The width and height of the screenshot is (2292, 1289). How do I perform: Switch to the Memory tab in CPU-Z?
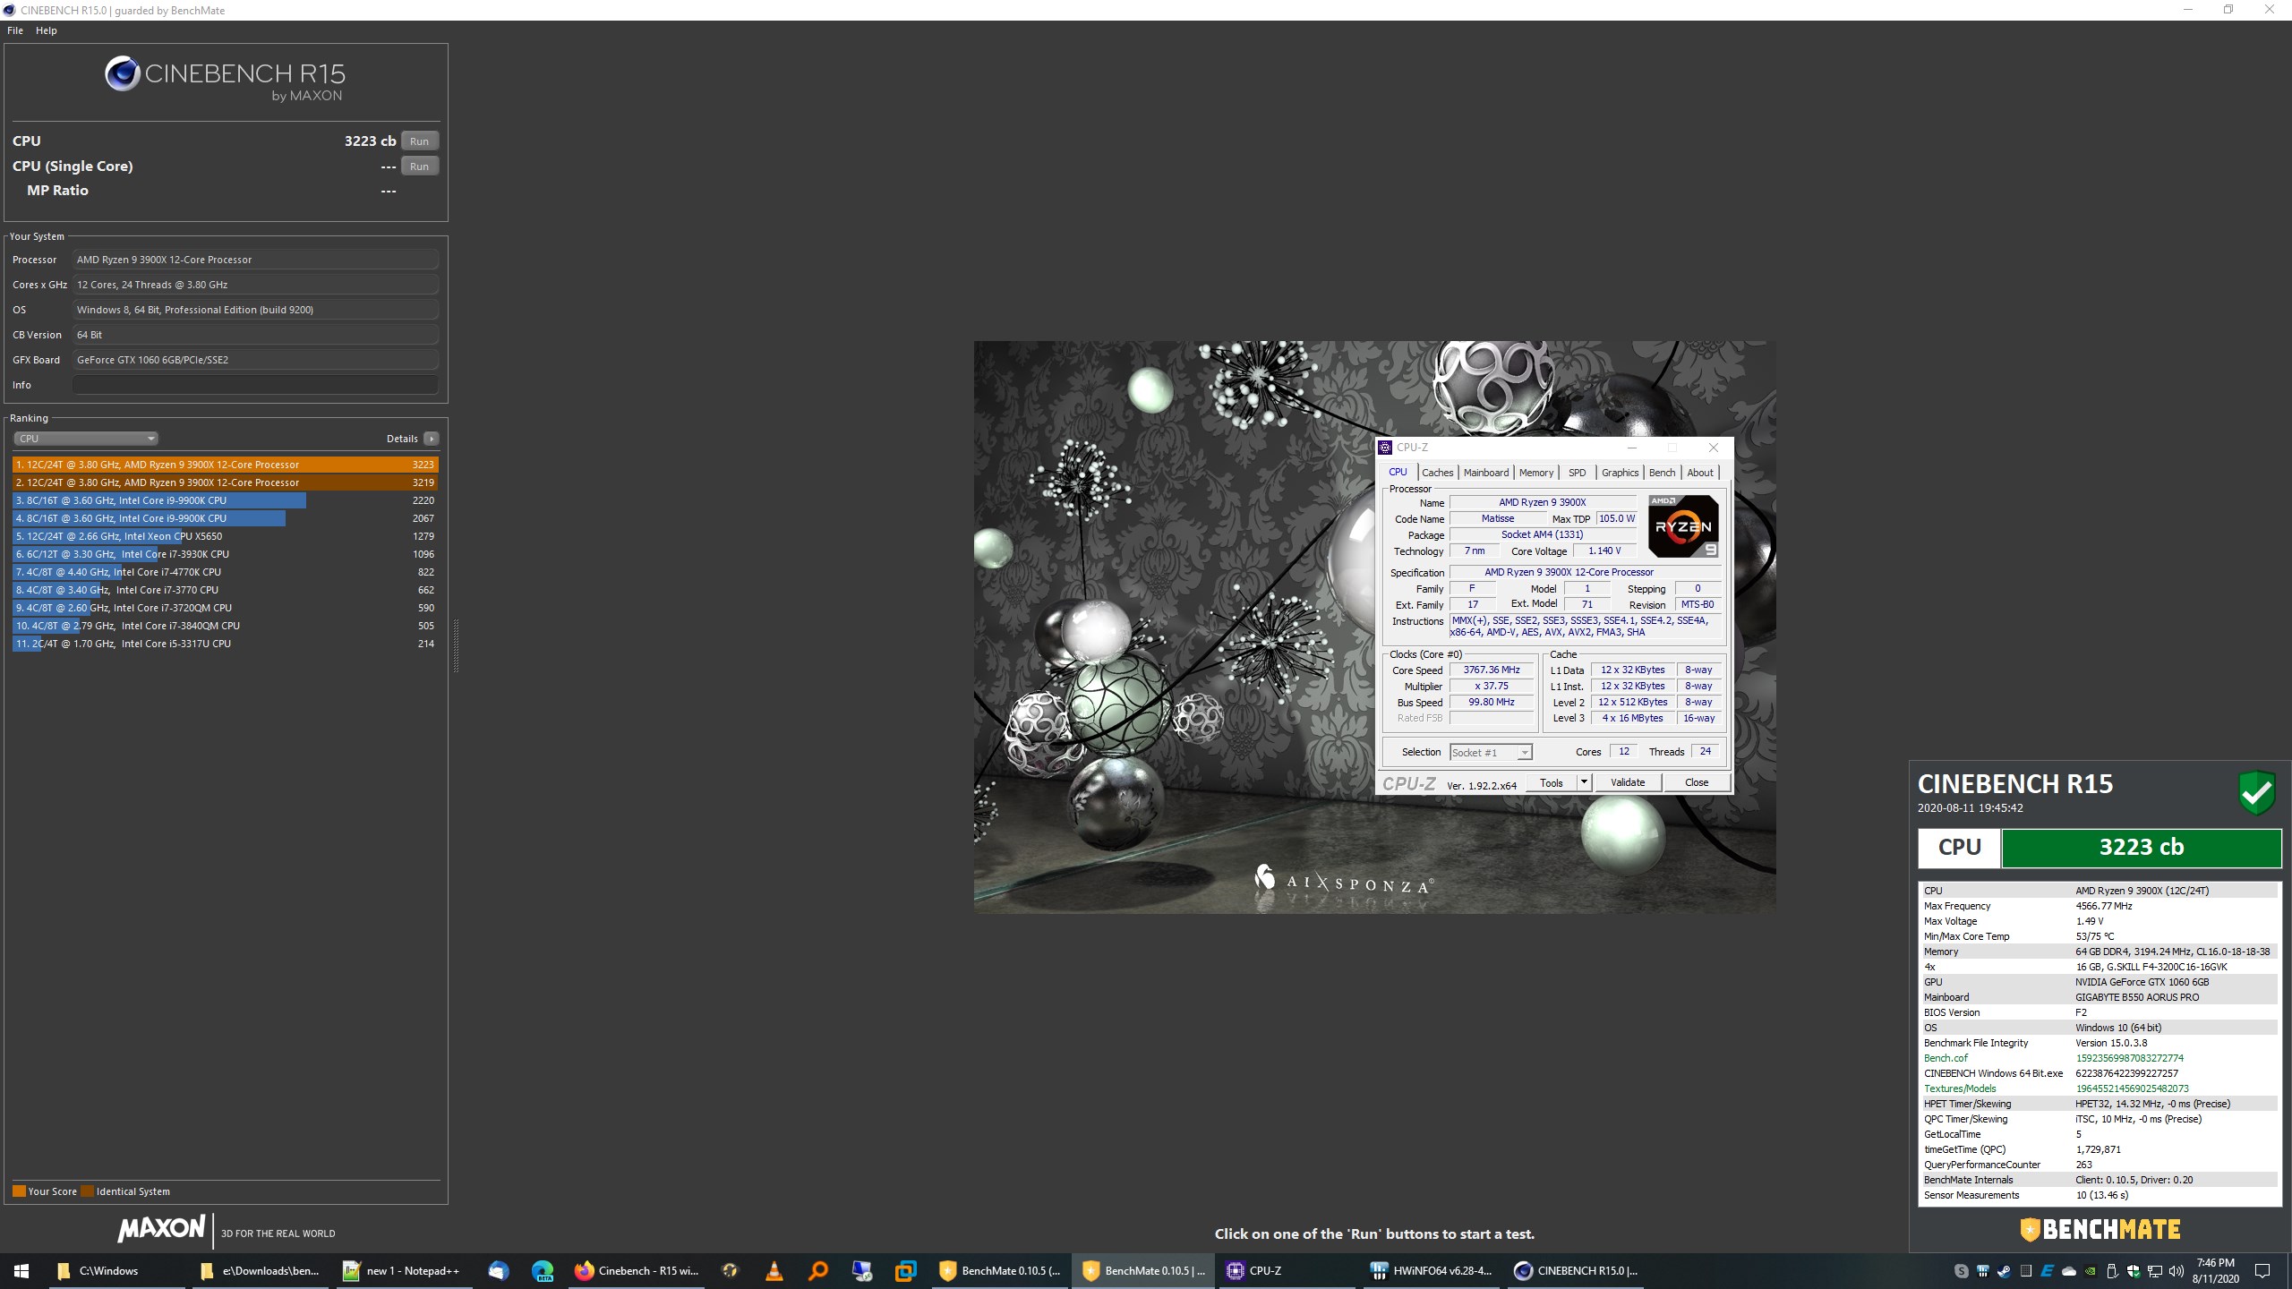pos(1535,473)
